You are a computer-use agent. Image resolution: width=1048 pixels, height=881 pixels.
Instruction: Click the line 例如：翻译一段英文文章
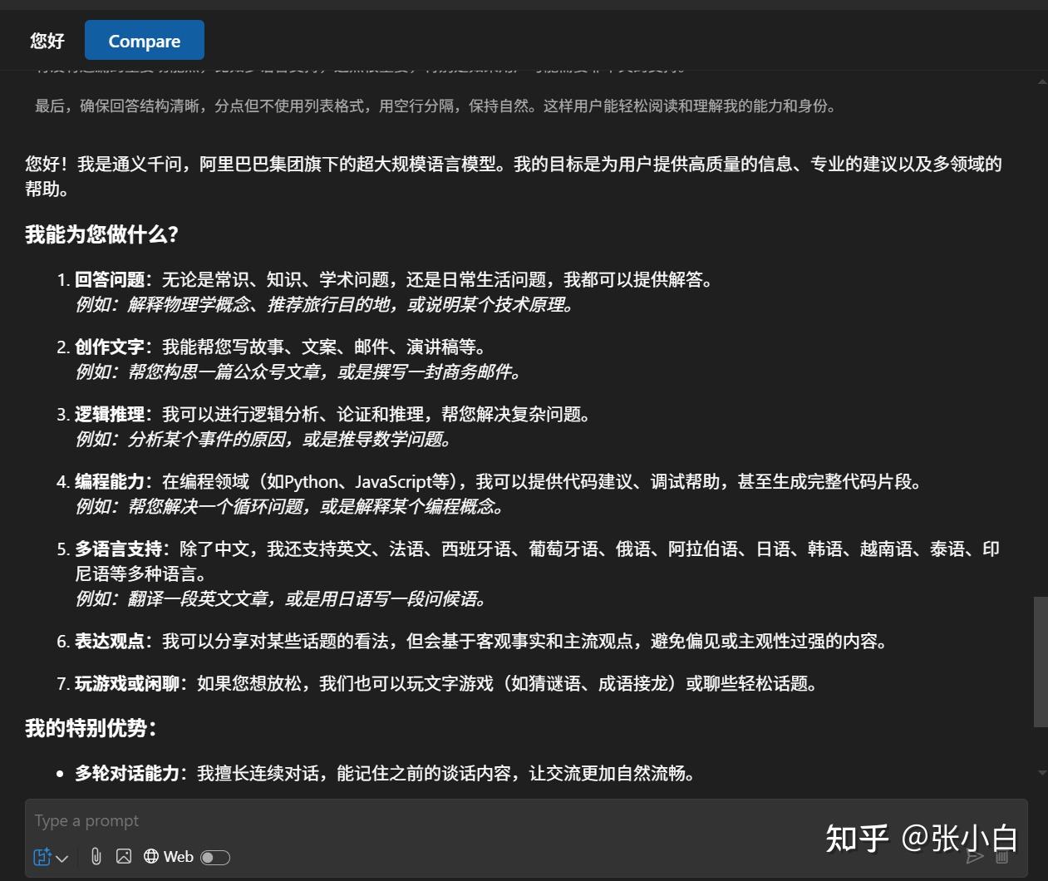point(282,599)
